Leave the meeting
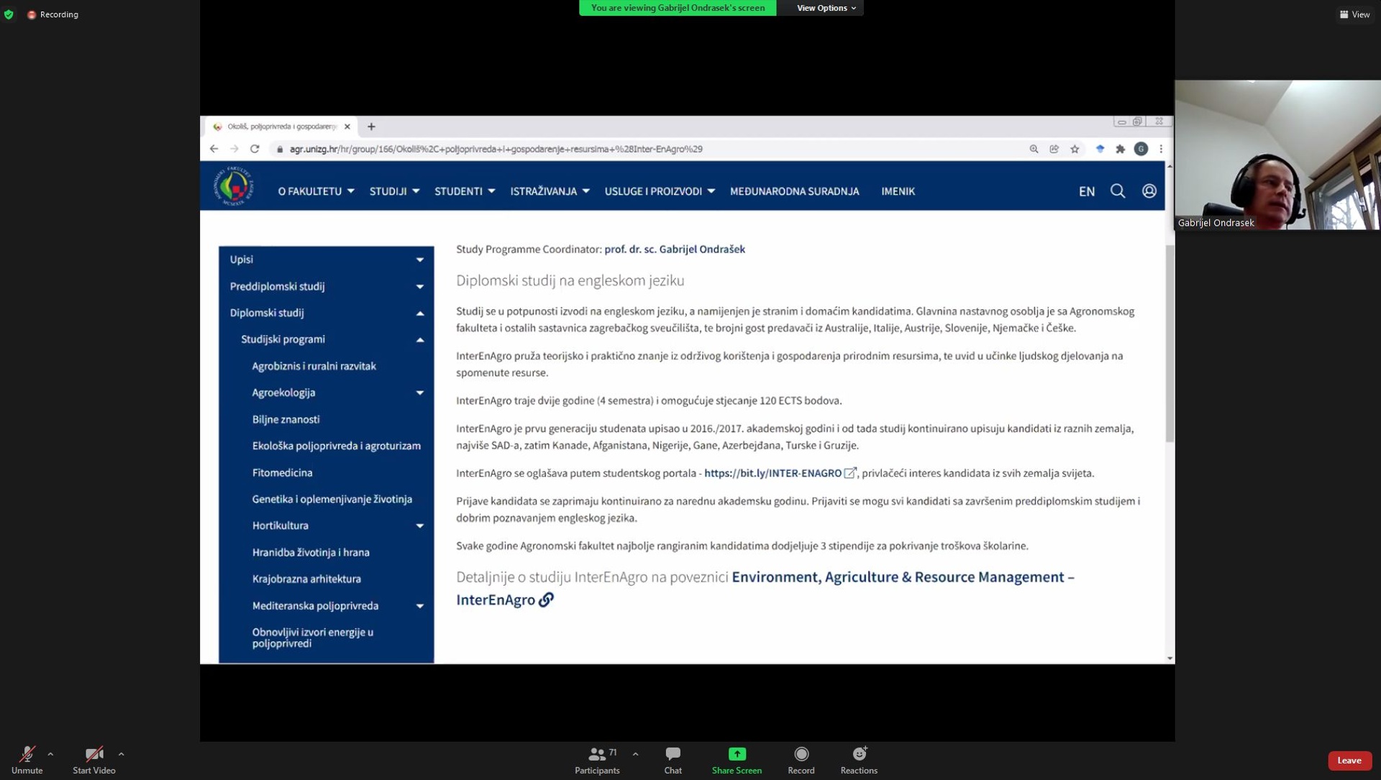Image resolution: width=1381 pixels, height=780 pixels. point(1349,760)
